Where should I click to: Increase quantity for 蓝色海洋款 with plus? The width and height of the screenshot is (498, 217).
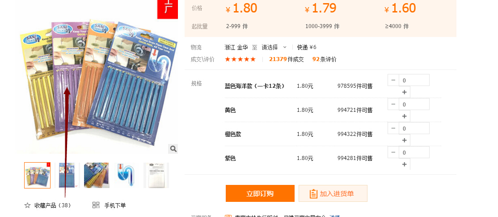coord(404,92)
